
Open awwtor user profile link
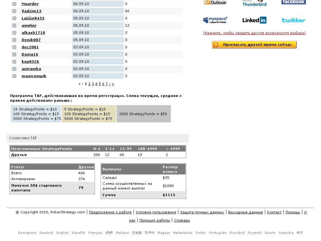[x=29, y=25]
